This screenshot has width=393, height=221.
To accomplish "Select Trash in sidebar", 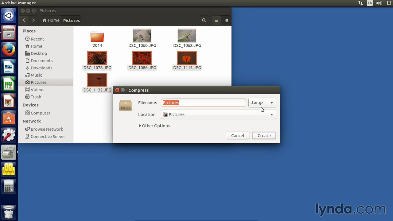I will tap(45, 97).
